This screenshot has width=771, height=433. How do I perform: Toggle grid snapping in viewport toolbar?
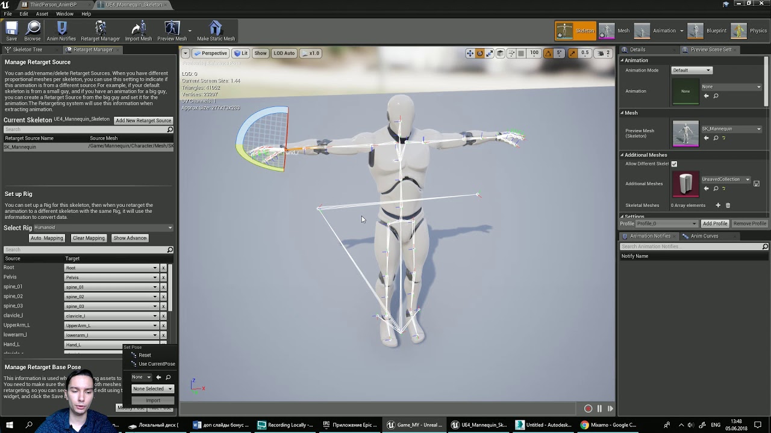521,53
